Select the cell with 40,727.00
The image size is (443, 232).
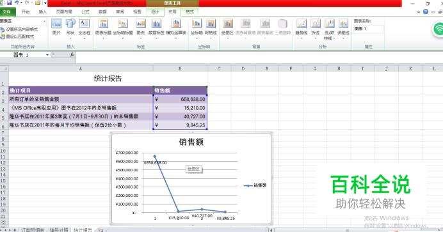[x=180, y=116]
